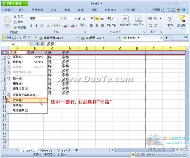Click the 求和 AutoSum icon
Image resolution: width=190 pixels, height=158 pixels.
tap(170, 22)
